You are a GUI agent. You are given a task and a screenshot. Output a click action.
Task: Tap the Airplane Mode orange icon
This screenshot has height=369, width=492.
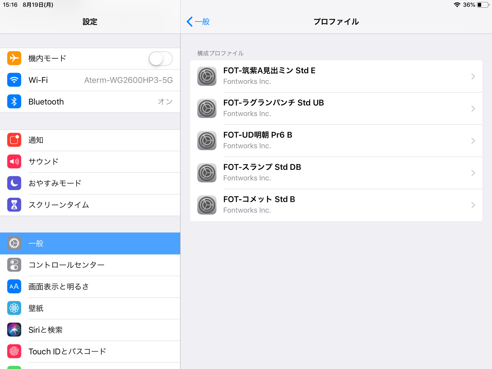[x=14, y=58]
